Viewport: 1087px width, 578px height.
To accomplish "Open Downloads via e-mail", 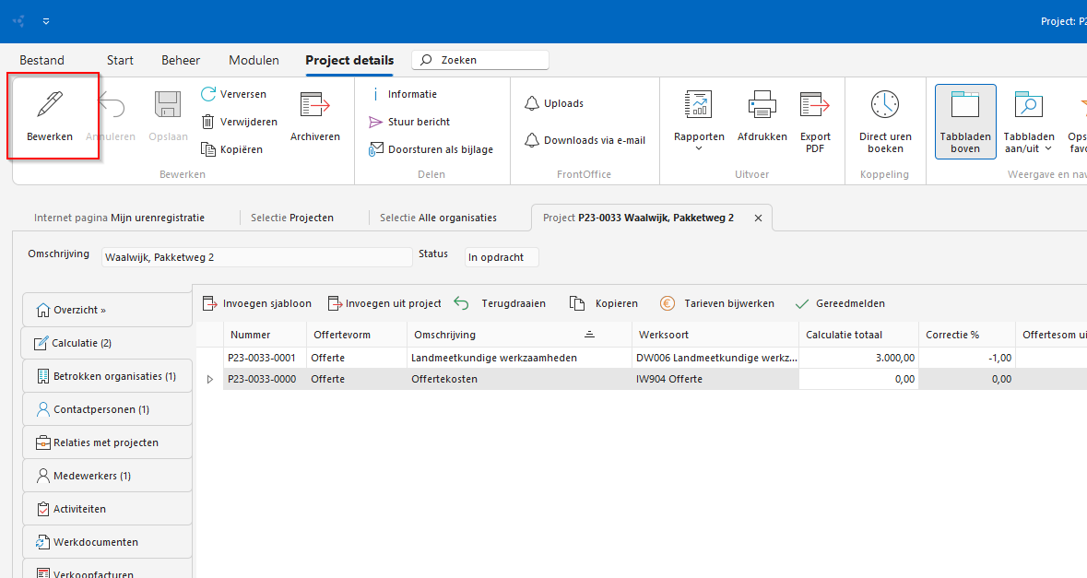I will 585,140.
